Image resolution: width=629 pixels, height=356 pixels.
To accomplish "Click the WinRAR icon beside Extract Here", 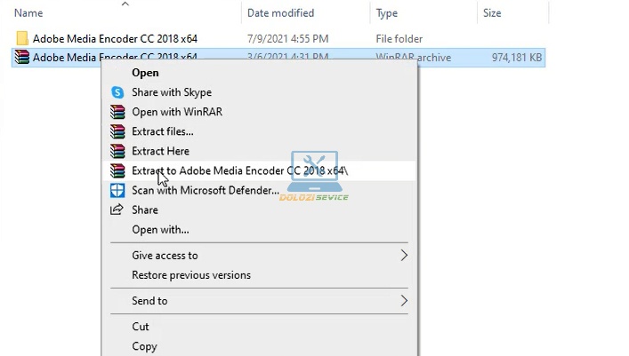I will pyautogui.click(x=117, y=151).
